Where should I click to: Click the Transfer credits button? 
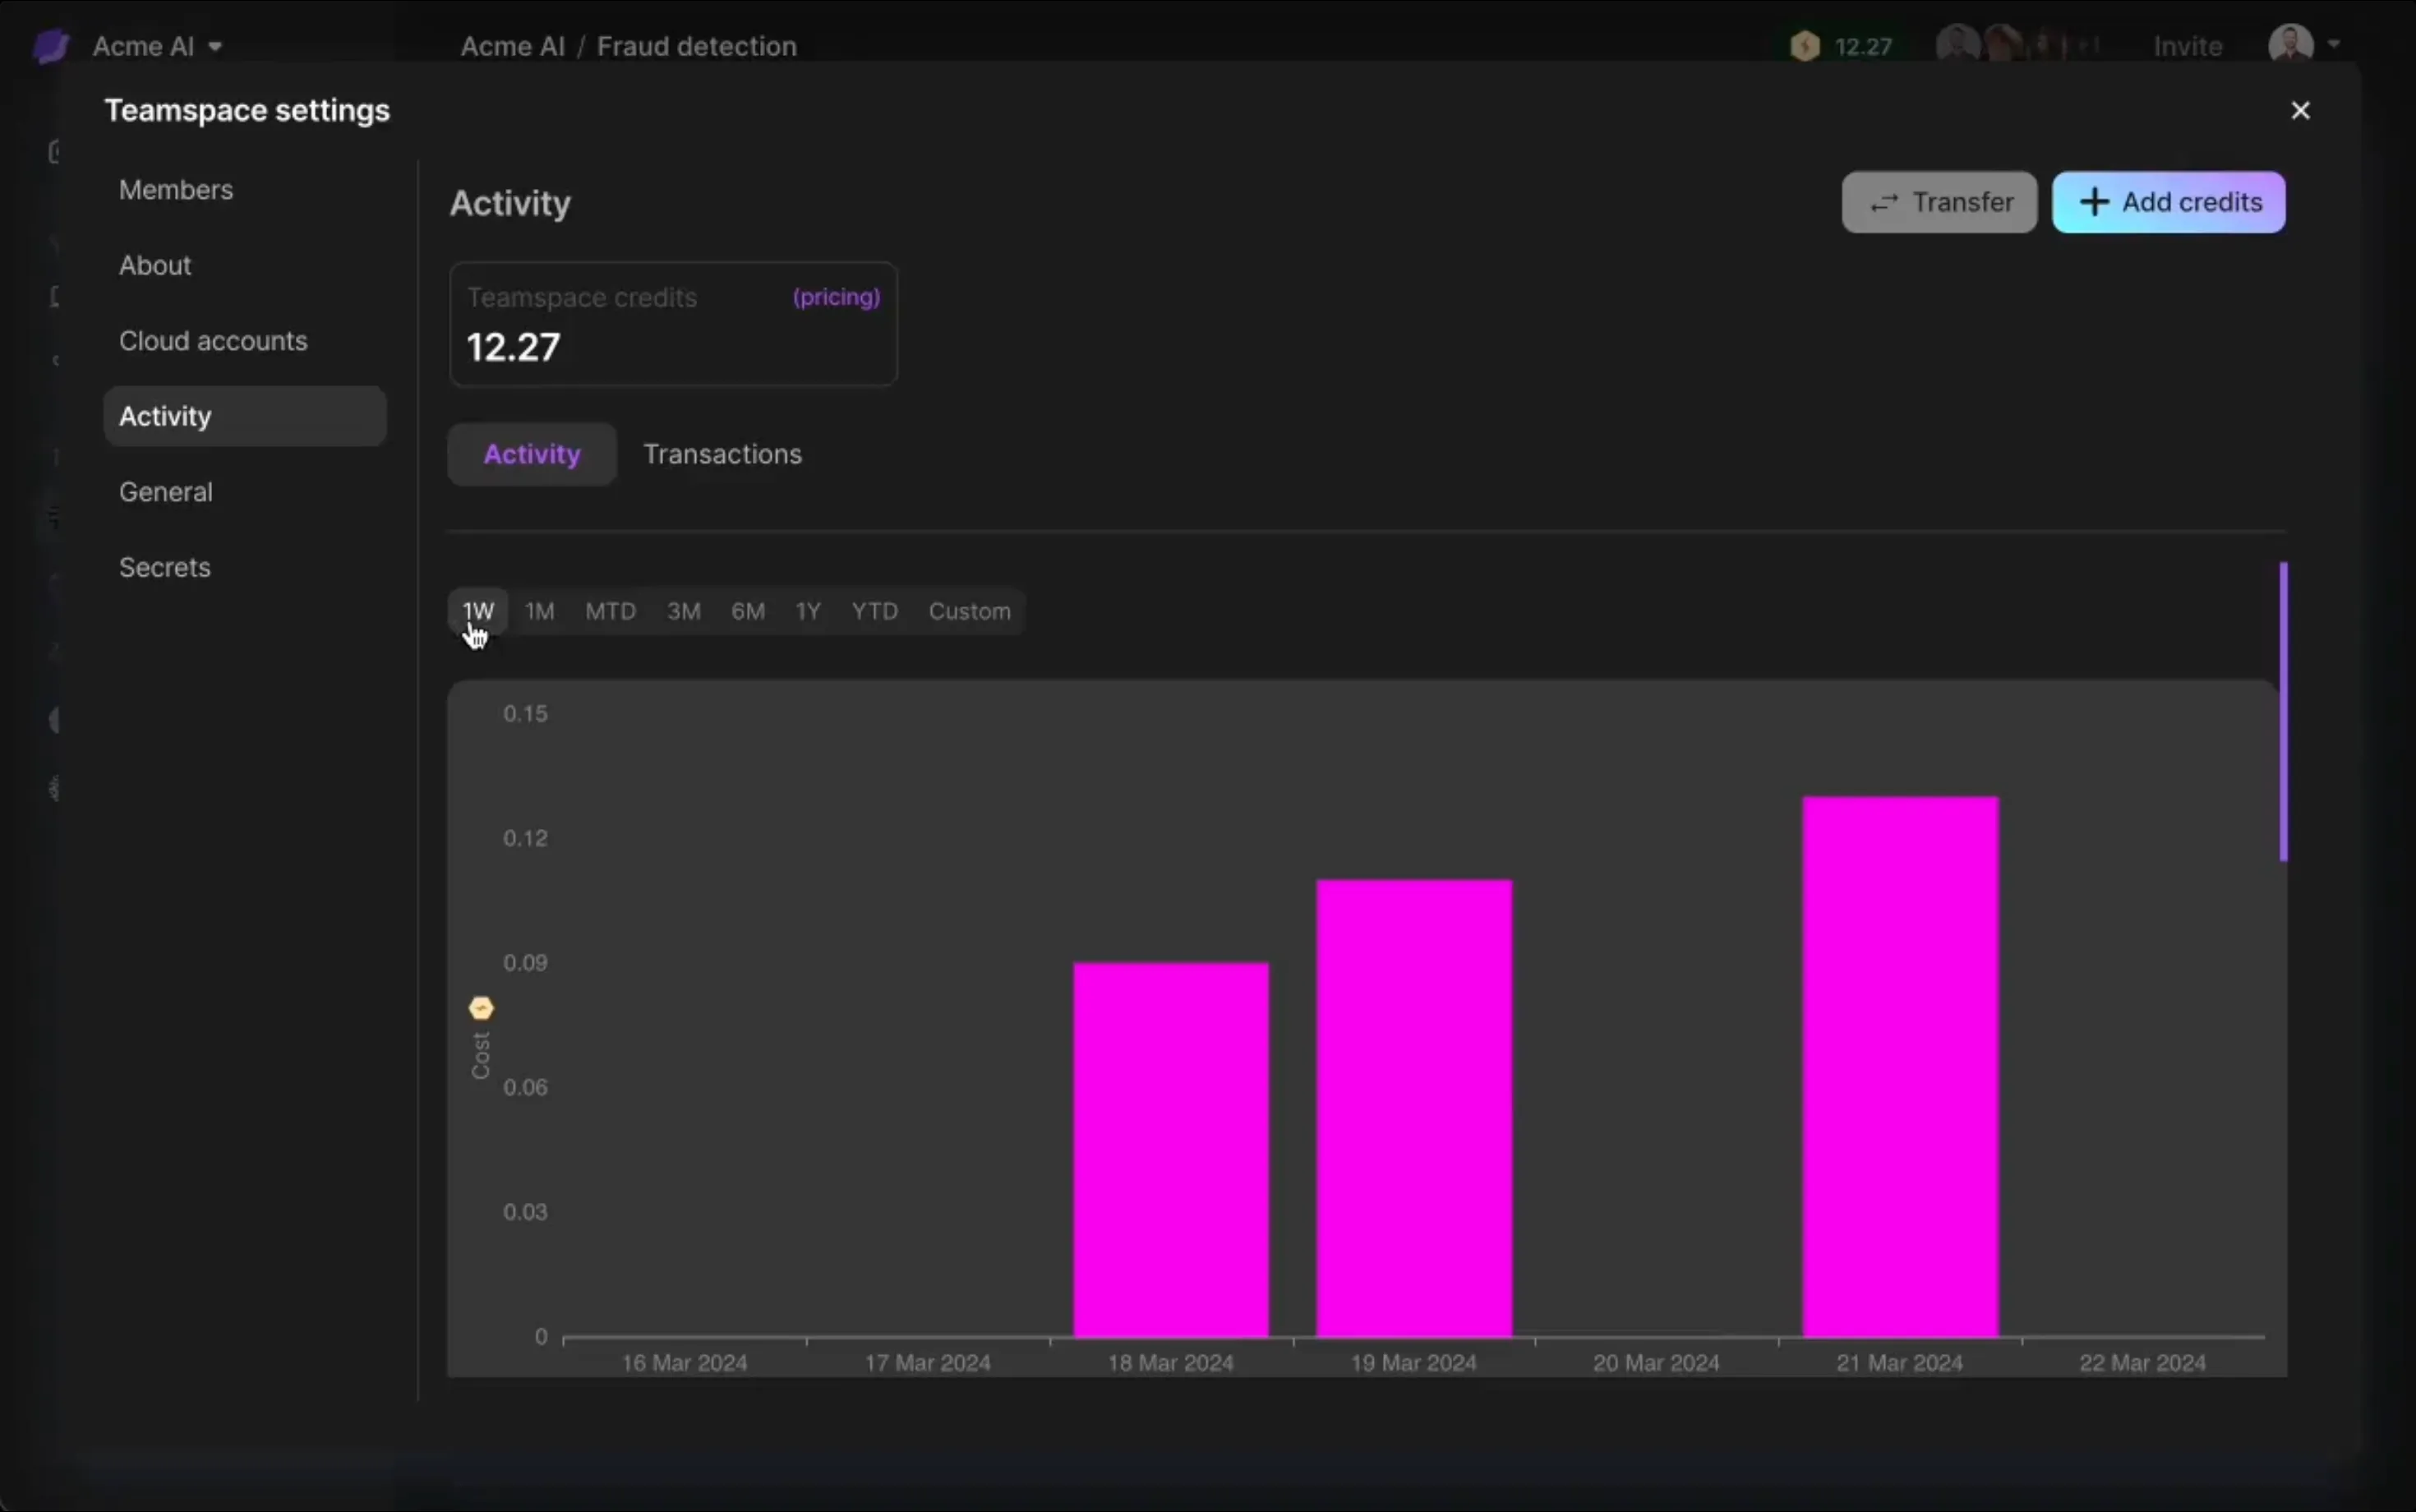pyautogui.click(x=1939, y=202)
